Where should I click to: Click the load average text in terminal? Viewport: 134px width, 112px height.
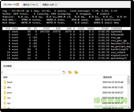pyautogui.click(x=94, y=11)
